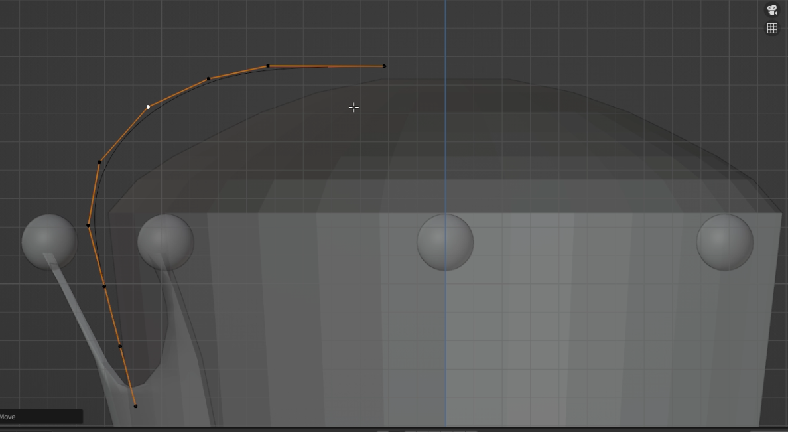
Task: Click the leftmost sphere
Action: (x=49, y=242)
